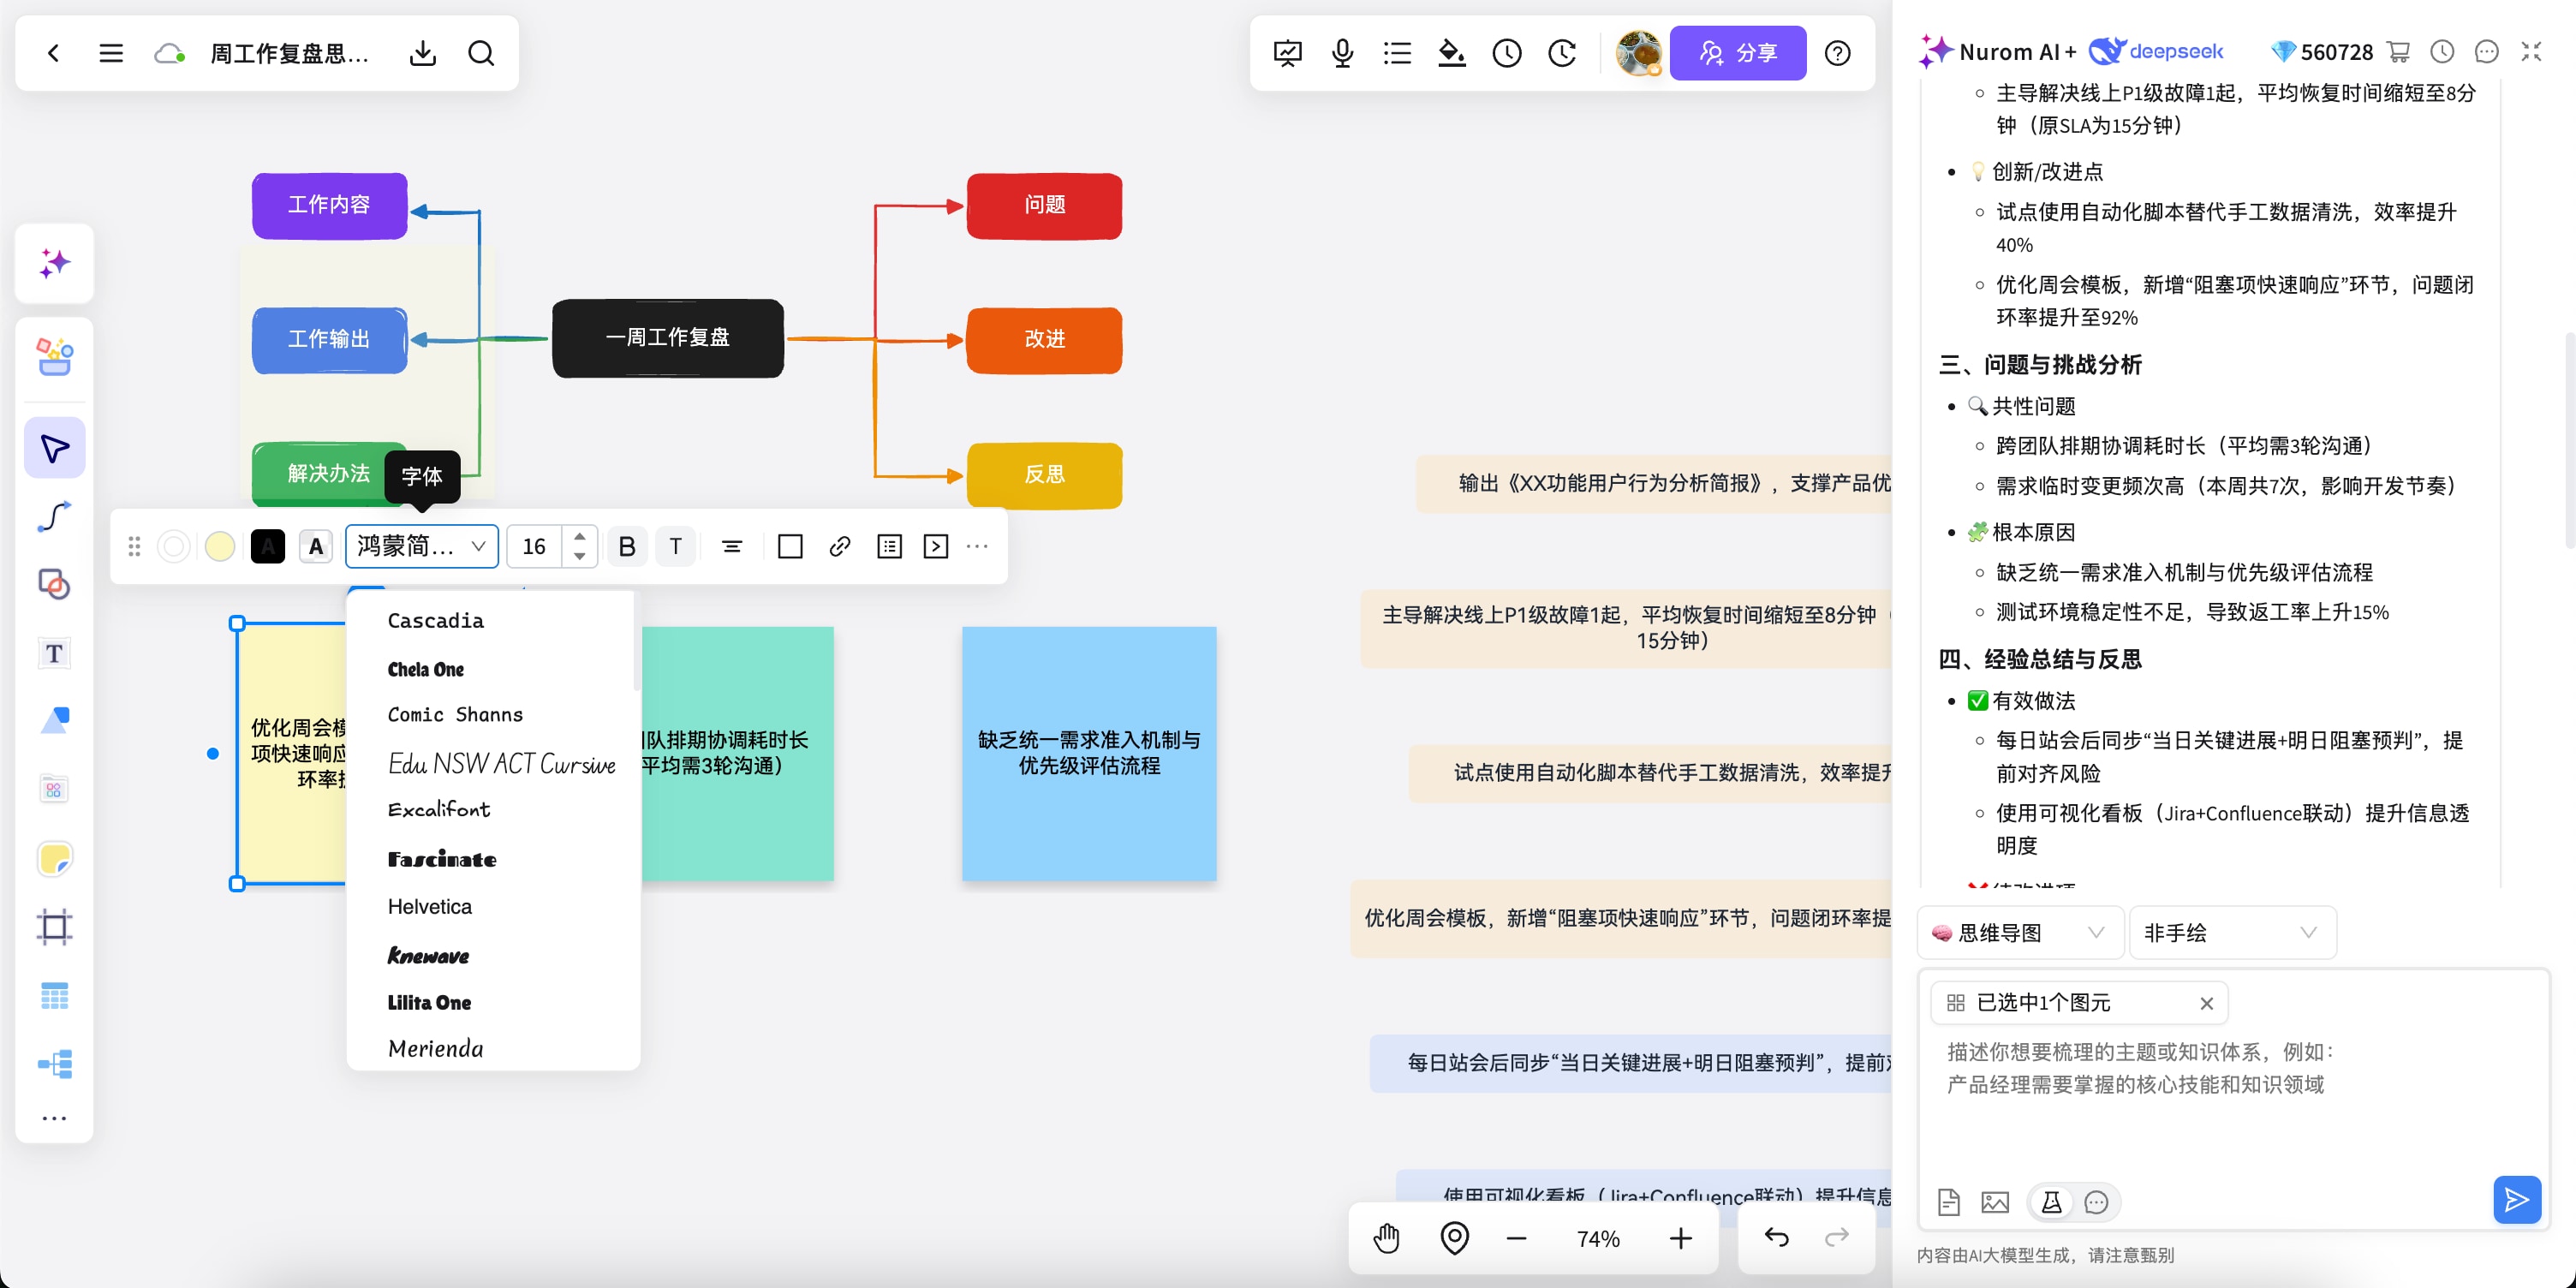
Task: Click the border square toolbar icon
Action: coord(790,547)
